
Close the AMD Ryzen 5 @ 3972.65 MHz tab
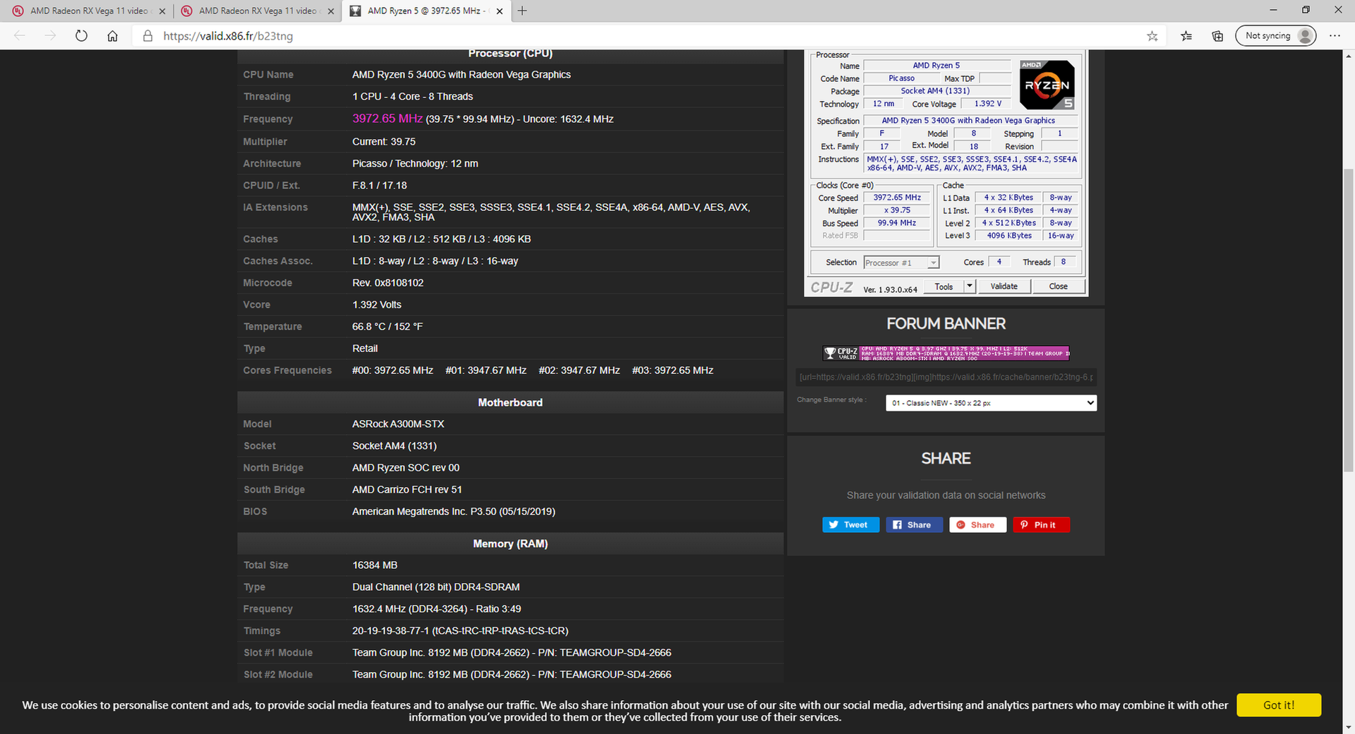click(x=500, y=11)
